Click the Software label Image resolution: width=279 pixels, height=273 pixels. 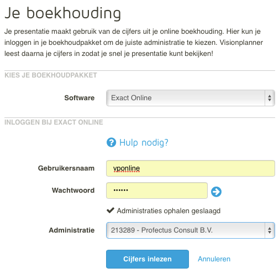point(80,98)
